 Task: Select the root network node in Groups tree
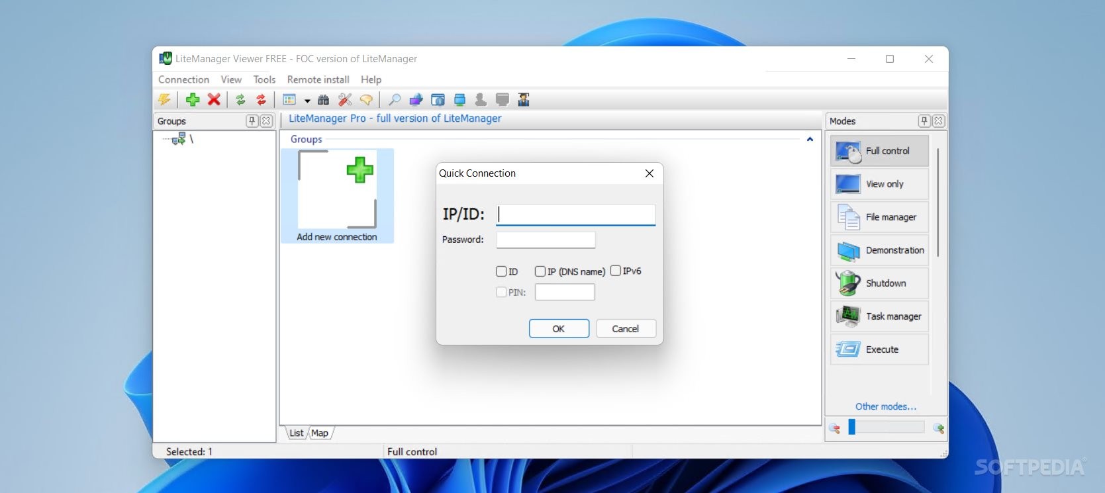(x=179, y=139)
